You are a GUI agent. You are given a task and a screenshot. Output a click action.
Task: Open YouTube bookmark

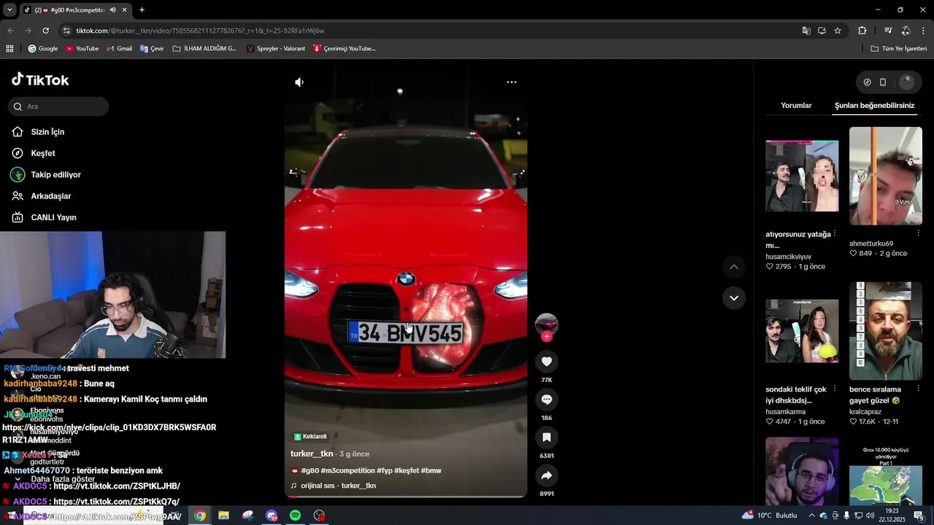coord(82,49)
